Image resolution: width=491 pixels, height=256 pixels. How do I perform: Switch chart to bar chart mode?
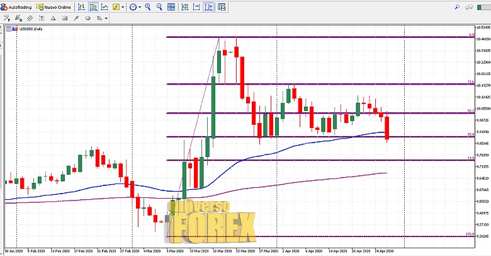pos(81,7)
